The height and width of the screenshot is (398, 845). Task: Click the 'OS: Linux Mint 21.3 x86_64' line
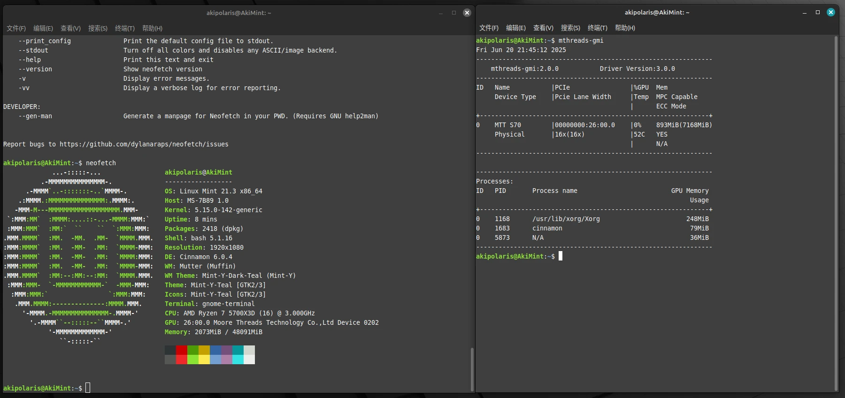(x=214, y=191)
